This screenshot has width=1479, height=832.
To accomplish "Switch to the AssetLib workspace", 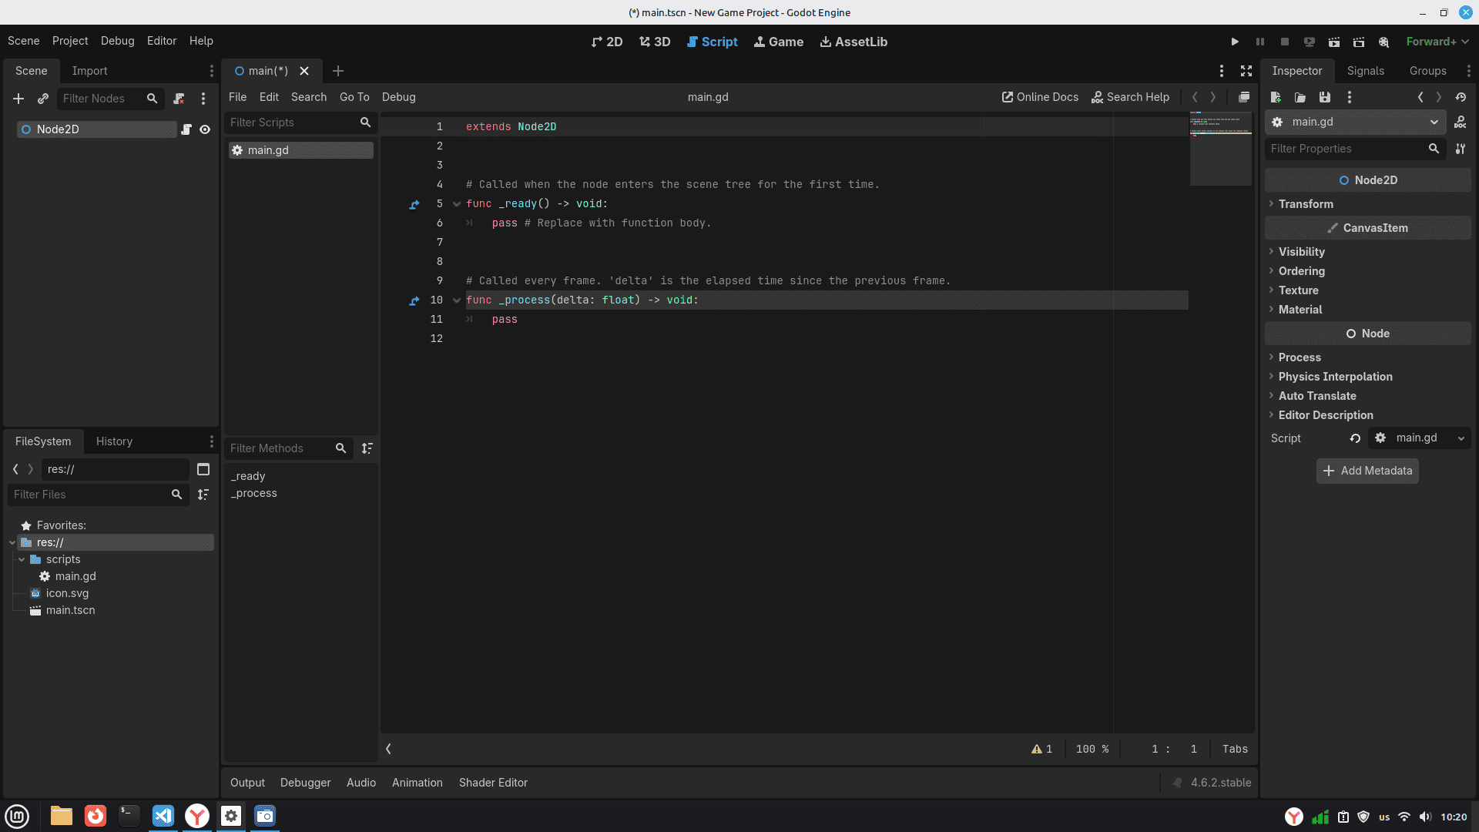I will (854, 42).
